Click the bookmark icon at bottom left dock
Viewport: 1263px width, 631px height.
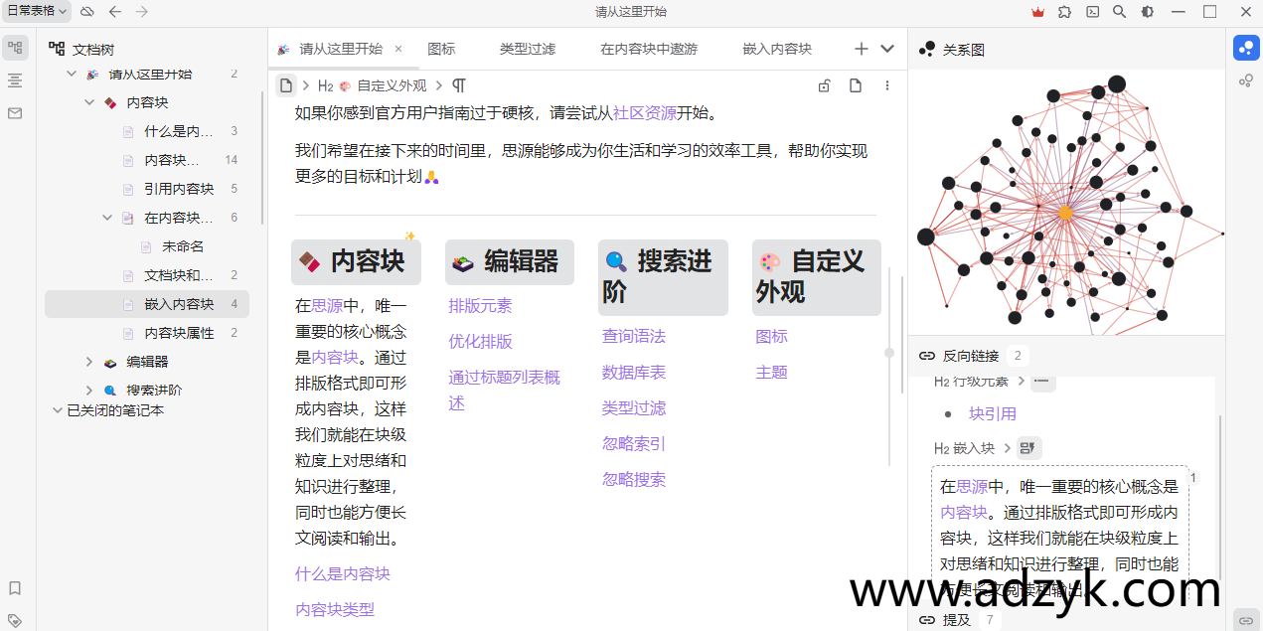[x=15, y=587]
